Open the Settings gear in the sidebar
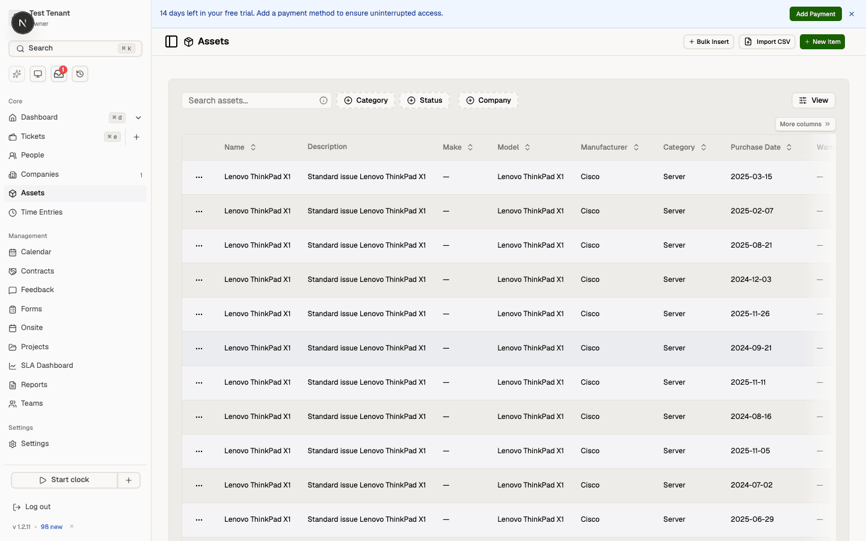The height and width of the screenshot is (541, 866). [x=13, y=444]
